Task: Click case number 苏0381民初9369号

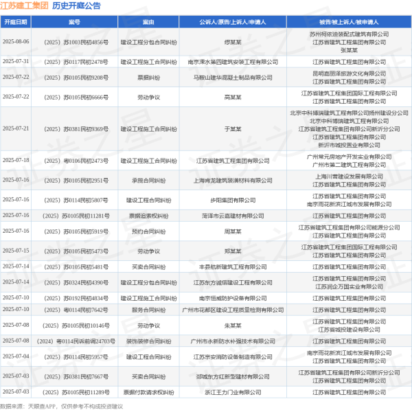Action: [76, 129]
